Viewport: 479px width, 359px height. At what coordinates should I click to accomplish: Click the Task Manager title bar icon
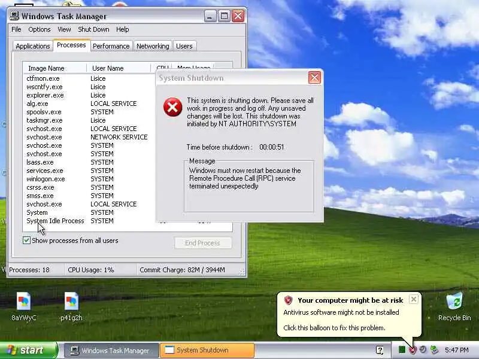point(14,16)
